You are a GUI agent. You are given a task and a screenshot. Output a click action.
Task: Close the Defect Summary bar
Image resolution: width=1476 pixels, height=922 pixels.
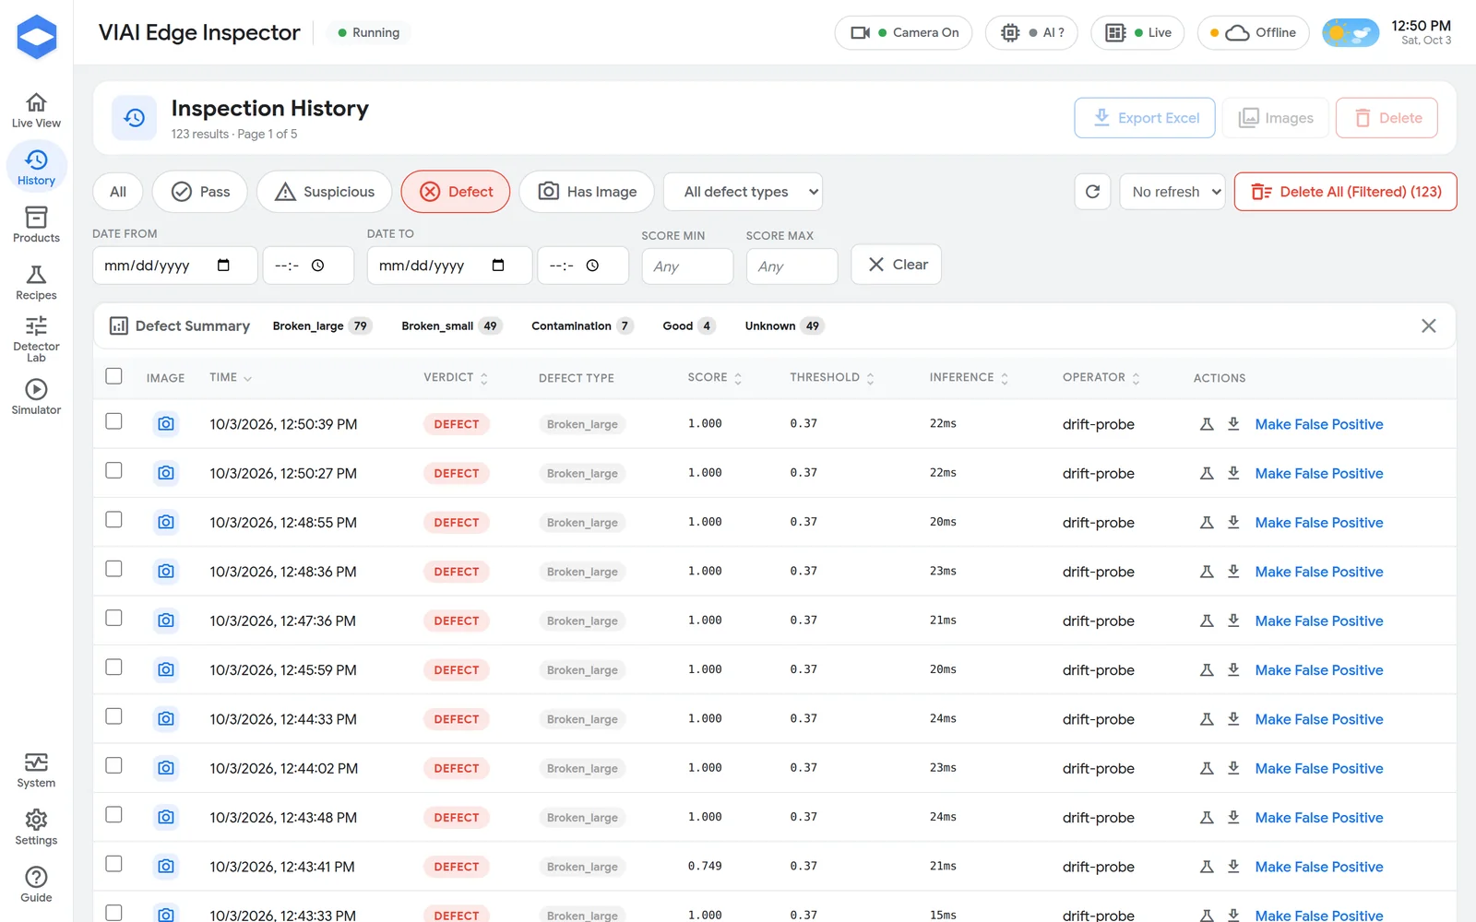pos(1428,325)
